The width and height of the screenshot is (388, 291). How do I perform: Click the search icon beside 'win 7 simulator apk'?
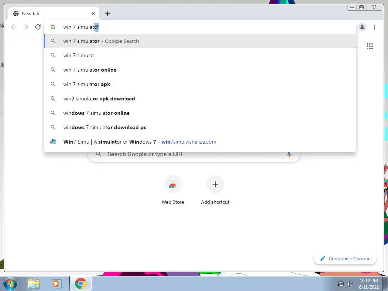pyautogui.click(x=53, y=84)
